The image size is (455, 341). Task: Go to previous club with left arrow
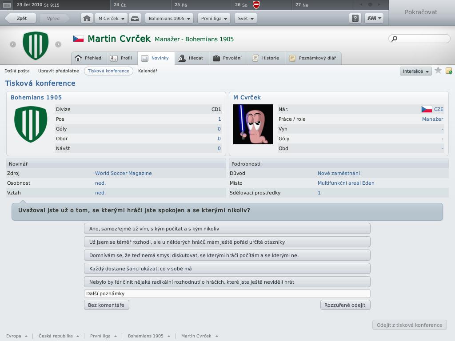click(x=13, y=44)
